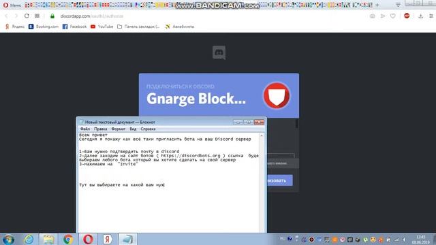Open the Booking.com bookmark
436x245 pixels.
pyautogui.click(x=44, y=27)
